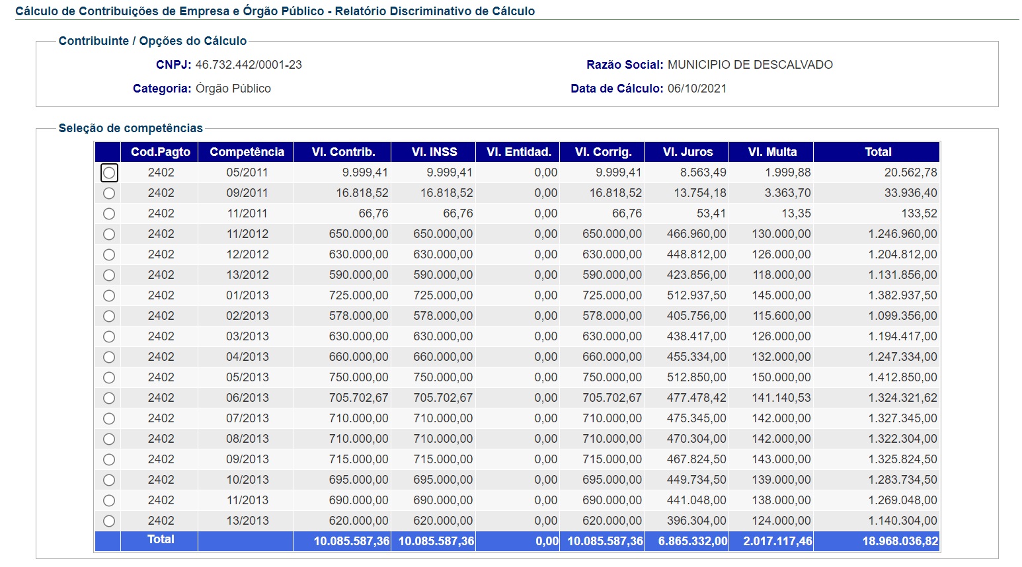Screen dimensions: 1022x567
Task: Pick the radio button for competência 01/2013
Action: tap(109, 296)
